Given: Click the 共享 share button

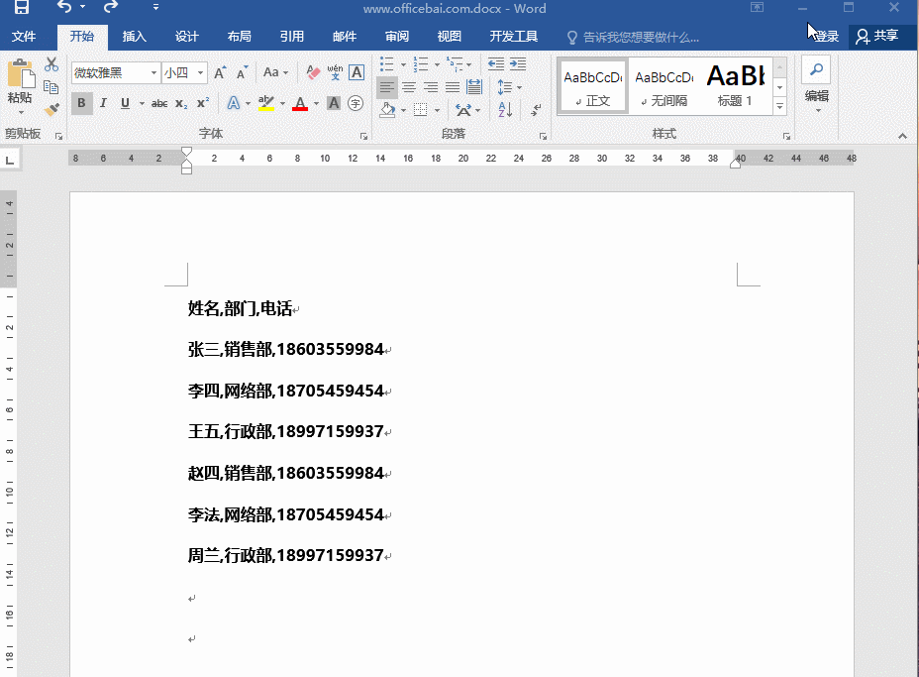Looking at the screenshot, I should (877, 37).
